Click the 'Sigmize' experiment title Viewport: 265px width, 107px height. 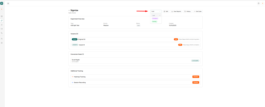(x=74, y=10)
